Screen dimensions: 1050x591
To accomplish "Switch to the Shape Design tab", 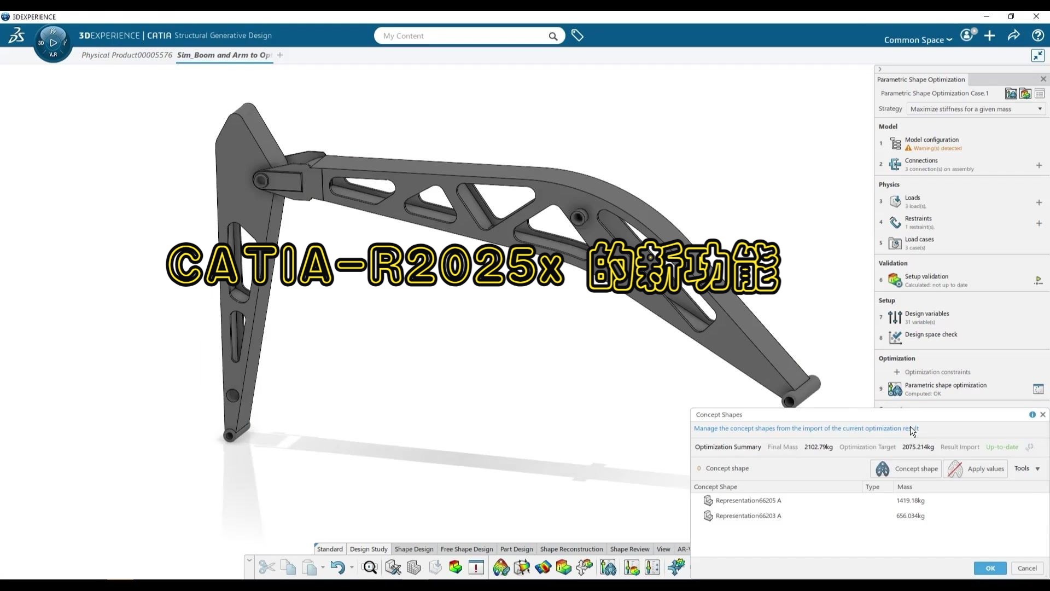I will 414,549.
